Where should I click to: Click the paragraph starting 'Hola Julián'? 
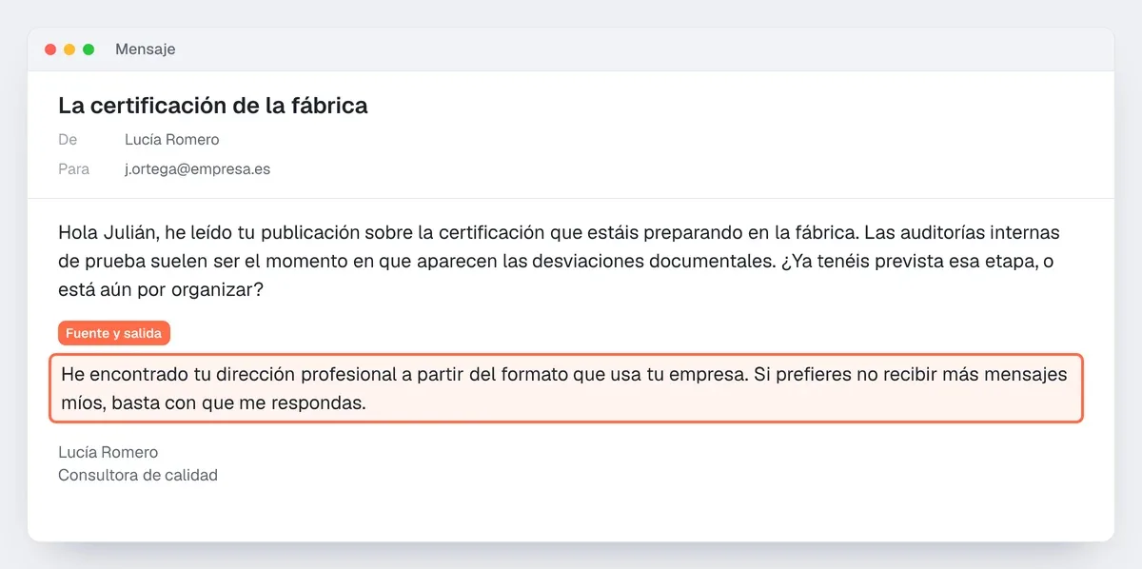click(560, 262)
